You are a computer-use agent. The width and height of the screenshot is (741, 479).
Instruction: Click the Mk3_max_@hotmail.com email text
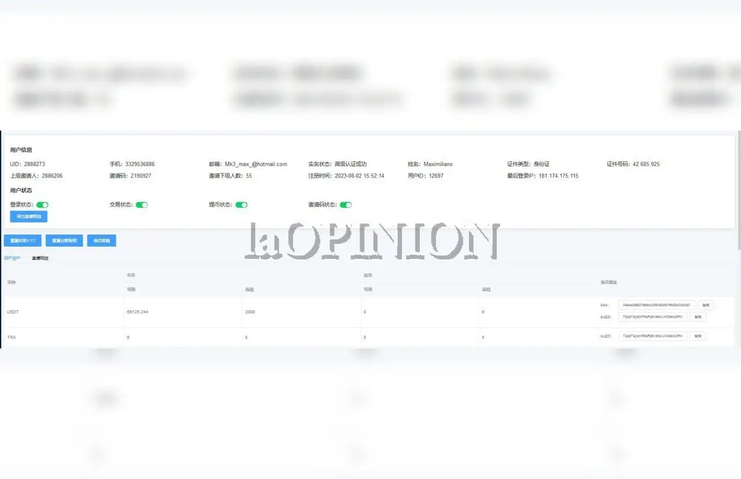click(256, 164)
